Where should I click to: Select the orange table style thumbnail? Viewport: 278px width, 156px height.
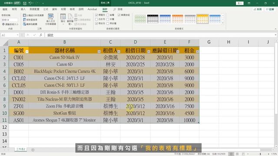pyautogui.click(x=178, y=19)
